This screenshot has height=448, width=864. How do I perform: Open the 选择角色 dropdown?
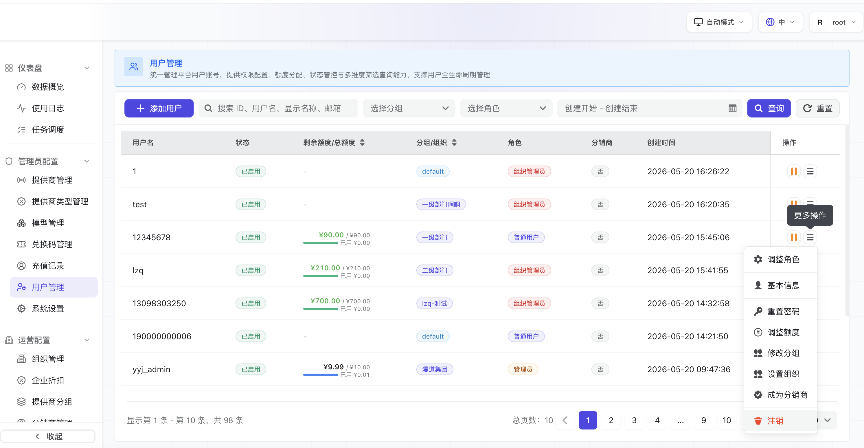click(506, 109)
